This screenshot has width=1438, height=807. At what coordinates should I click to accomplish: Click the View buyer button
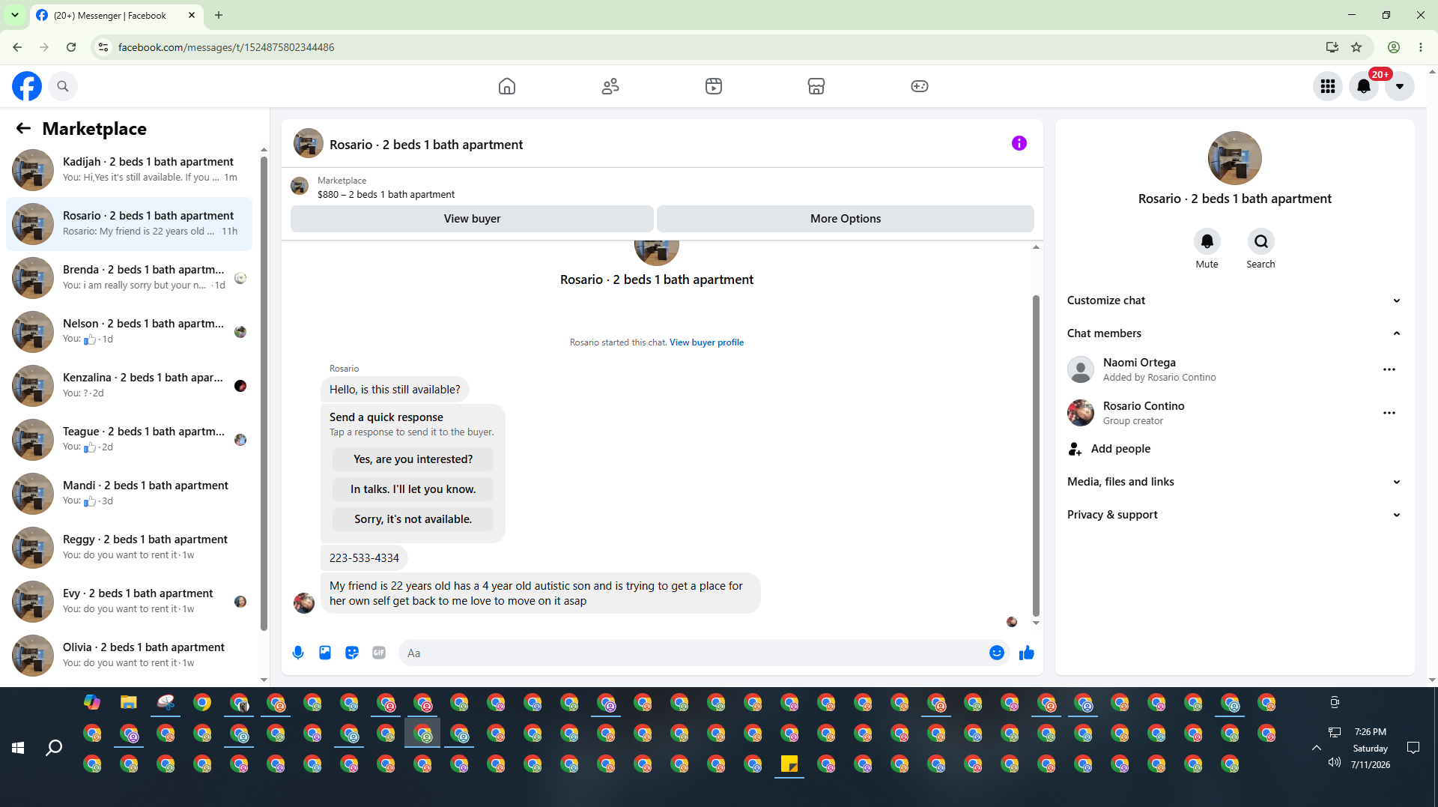click(472, 219)
